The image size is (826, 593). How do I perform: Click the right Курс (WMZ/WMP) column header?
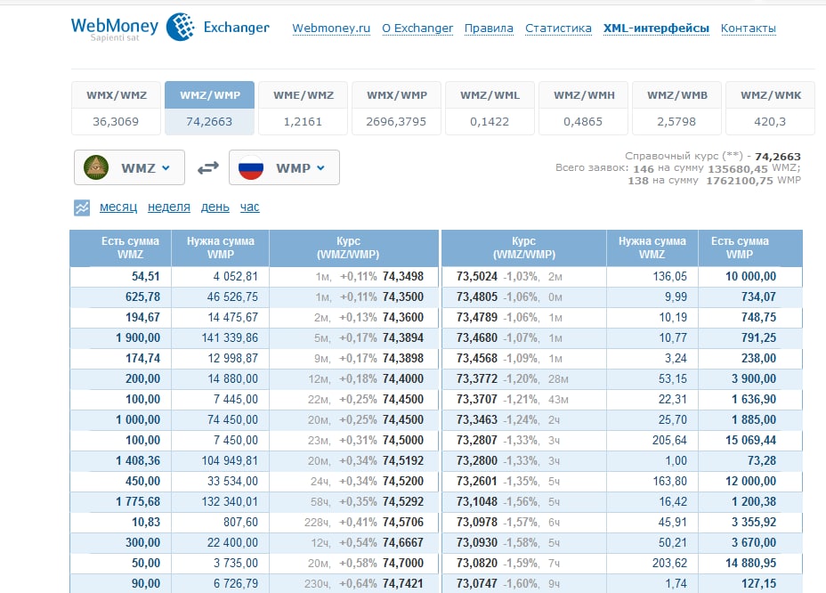(524, 248)
